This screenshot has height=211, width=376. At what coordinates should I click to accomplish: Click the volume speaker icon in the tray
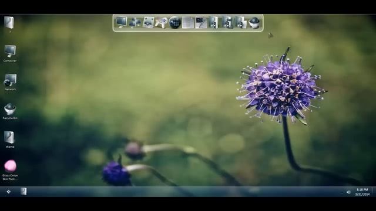click(x=348, y=192)
